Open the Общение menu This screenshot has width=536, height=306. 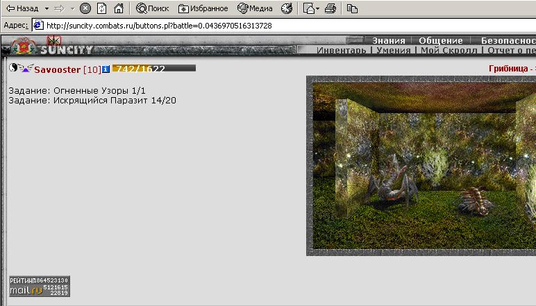pyautogui.click(x=441, y=40)
